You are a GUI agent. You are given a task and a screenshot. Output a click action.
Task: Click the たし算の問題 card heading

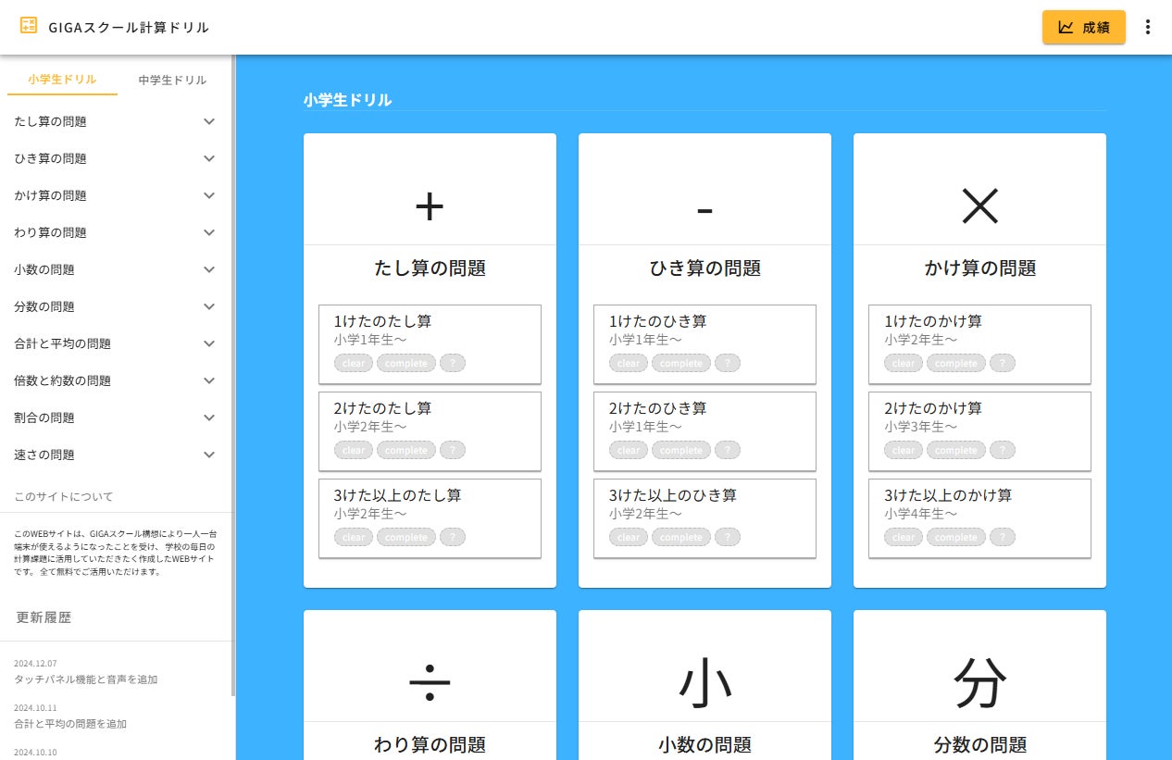pyautogui.click(x=430, y=268)
